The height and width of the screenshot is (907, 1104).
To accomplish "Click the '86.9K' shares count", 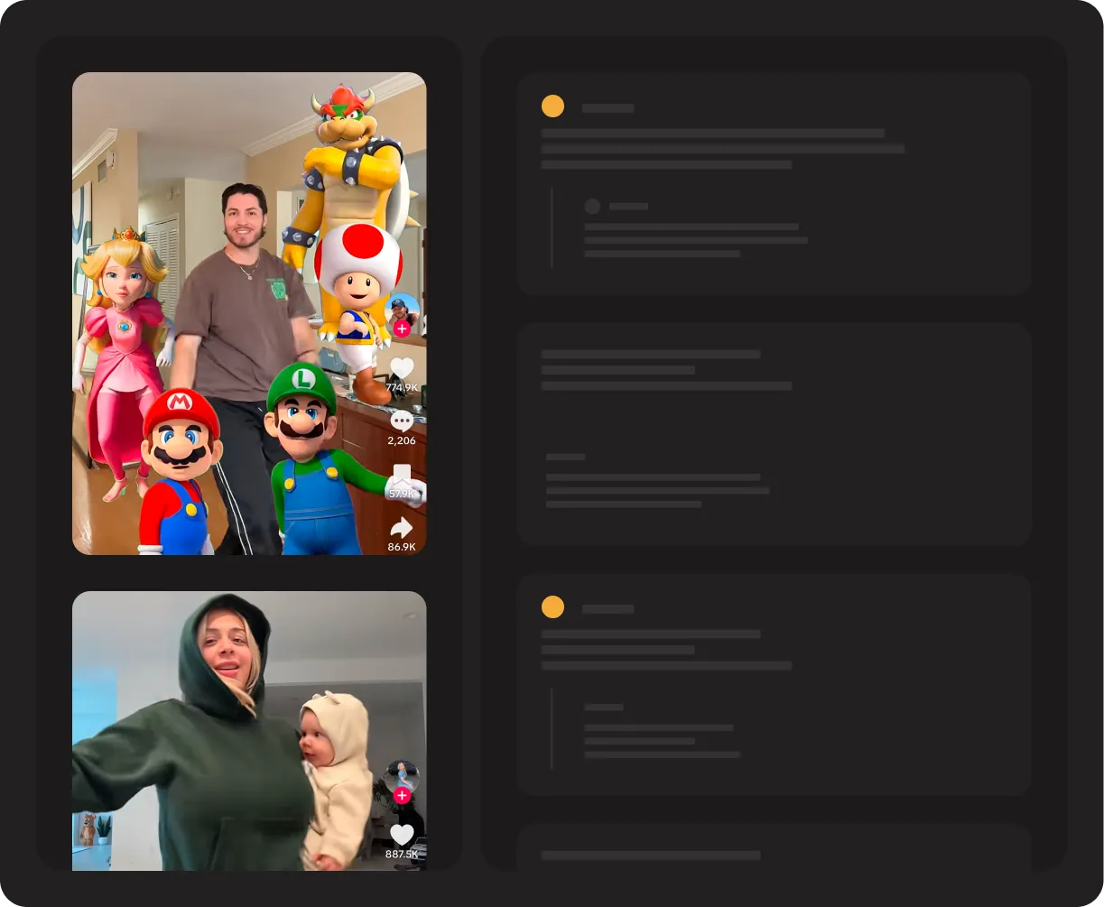I will [x=402, y=547].
